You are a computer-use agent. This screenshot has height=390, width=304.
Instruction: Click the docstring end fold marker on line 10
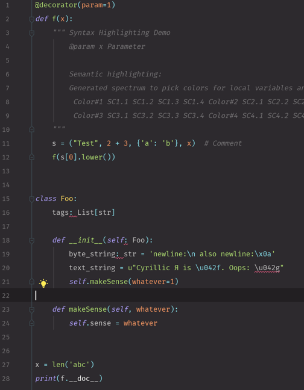[x=31, y=129]
